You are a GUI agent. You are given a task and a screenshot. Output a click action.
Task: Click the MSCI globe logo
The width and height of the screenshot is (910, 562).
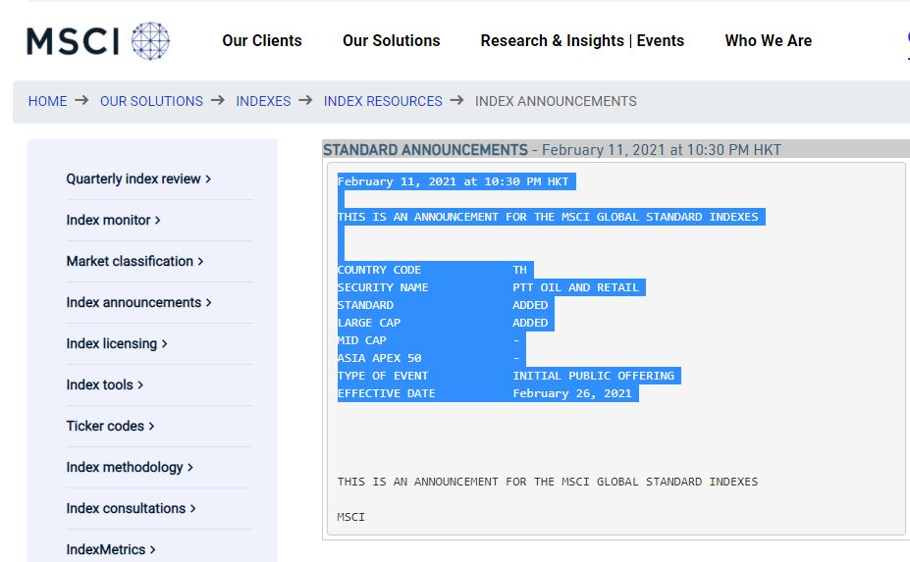(x=150, y=41)
